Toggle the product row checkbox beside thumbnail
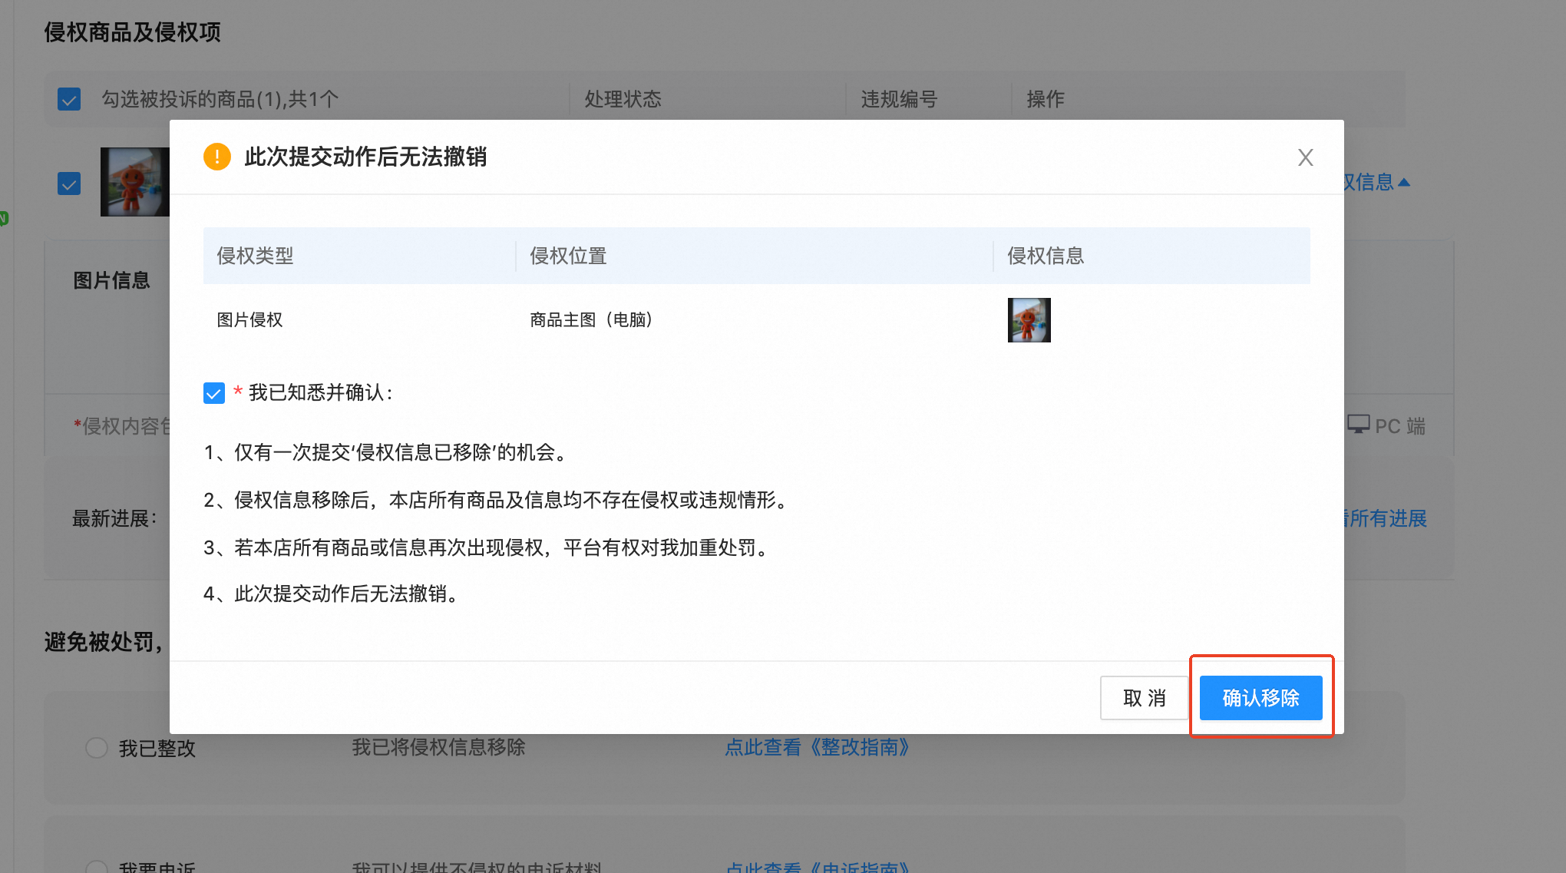 [69, 184]
